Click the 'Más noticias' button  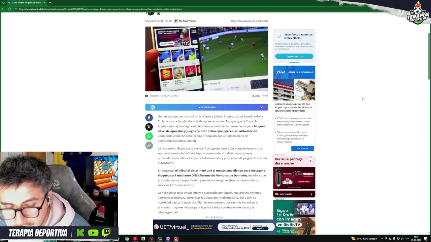[x=302, y=149]
